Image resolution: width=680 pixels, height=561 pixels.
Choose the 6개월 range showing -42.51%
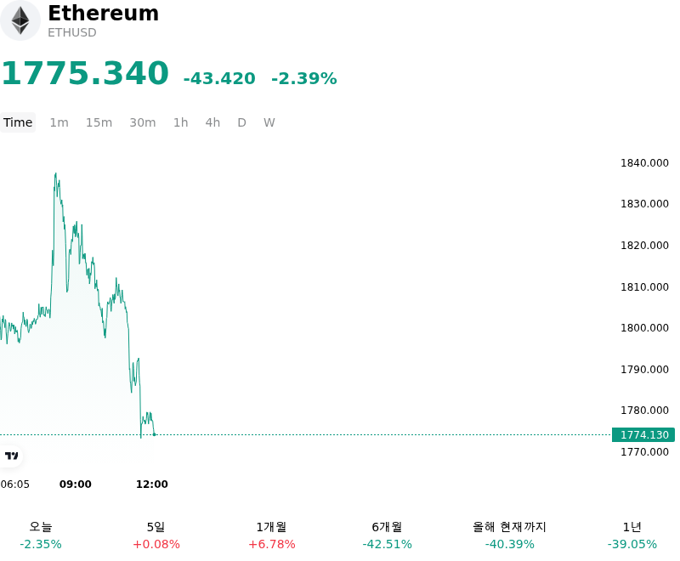click(387, 535)
